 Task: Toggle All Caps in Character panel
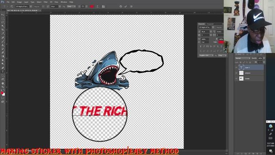tap(208, 46)
